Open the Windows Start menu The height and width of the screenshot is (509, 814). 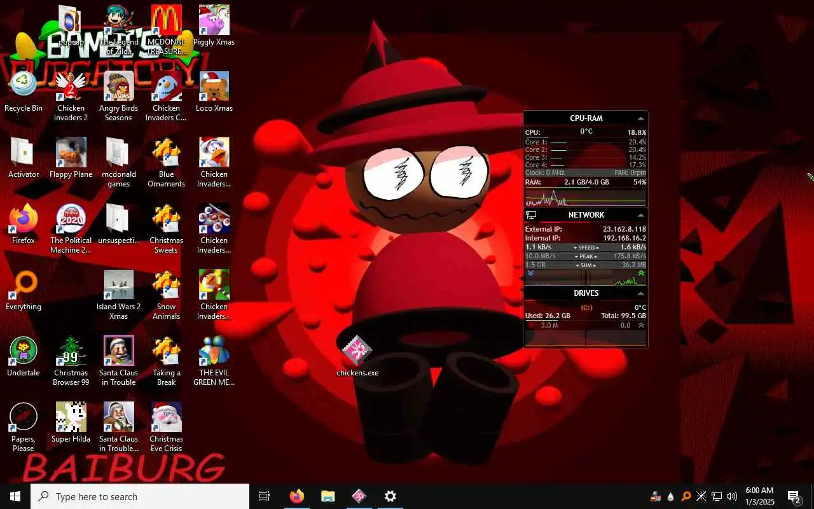coord(15,496)
